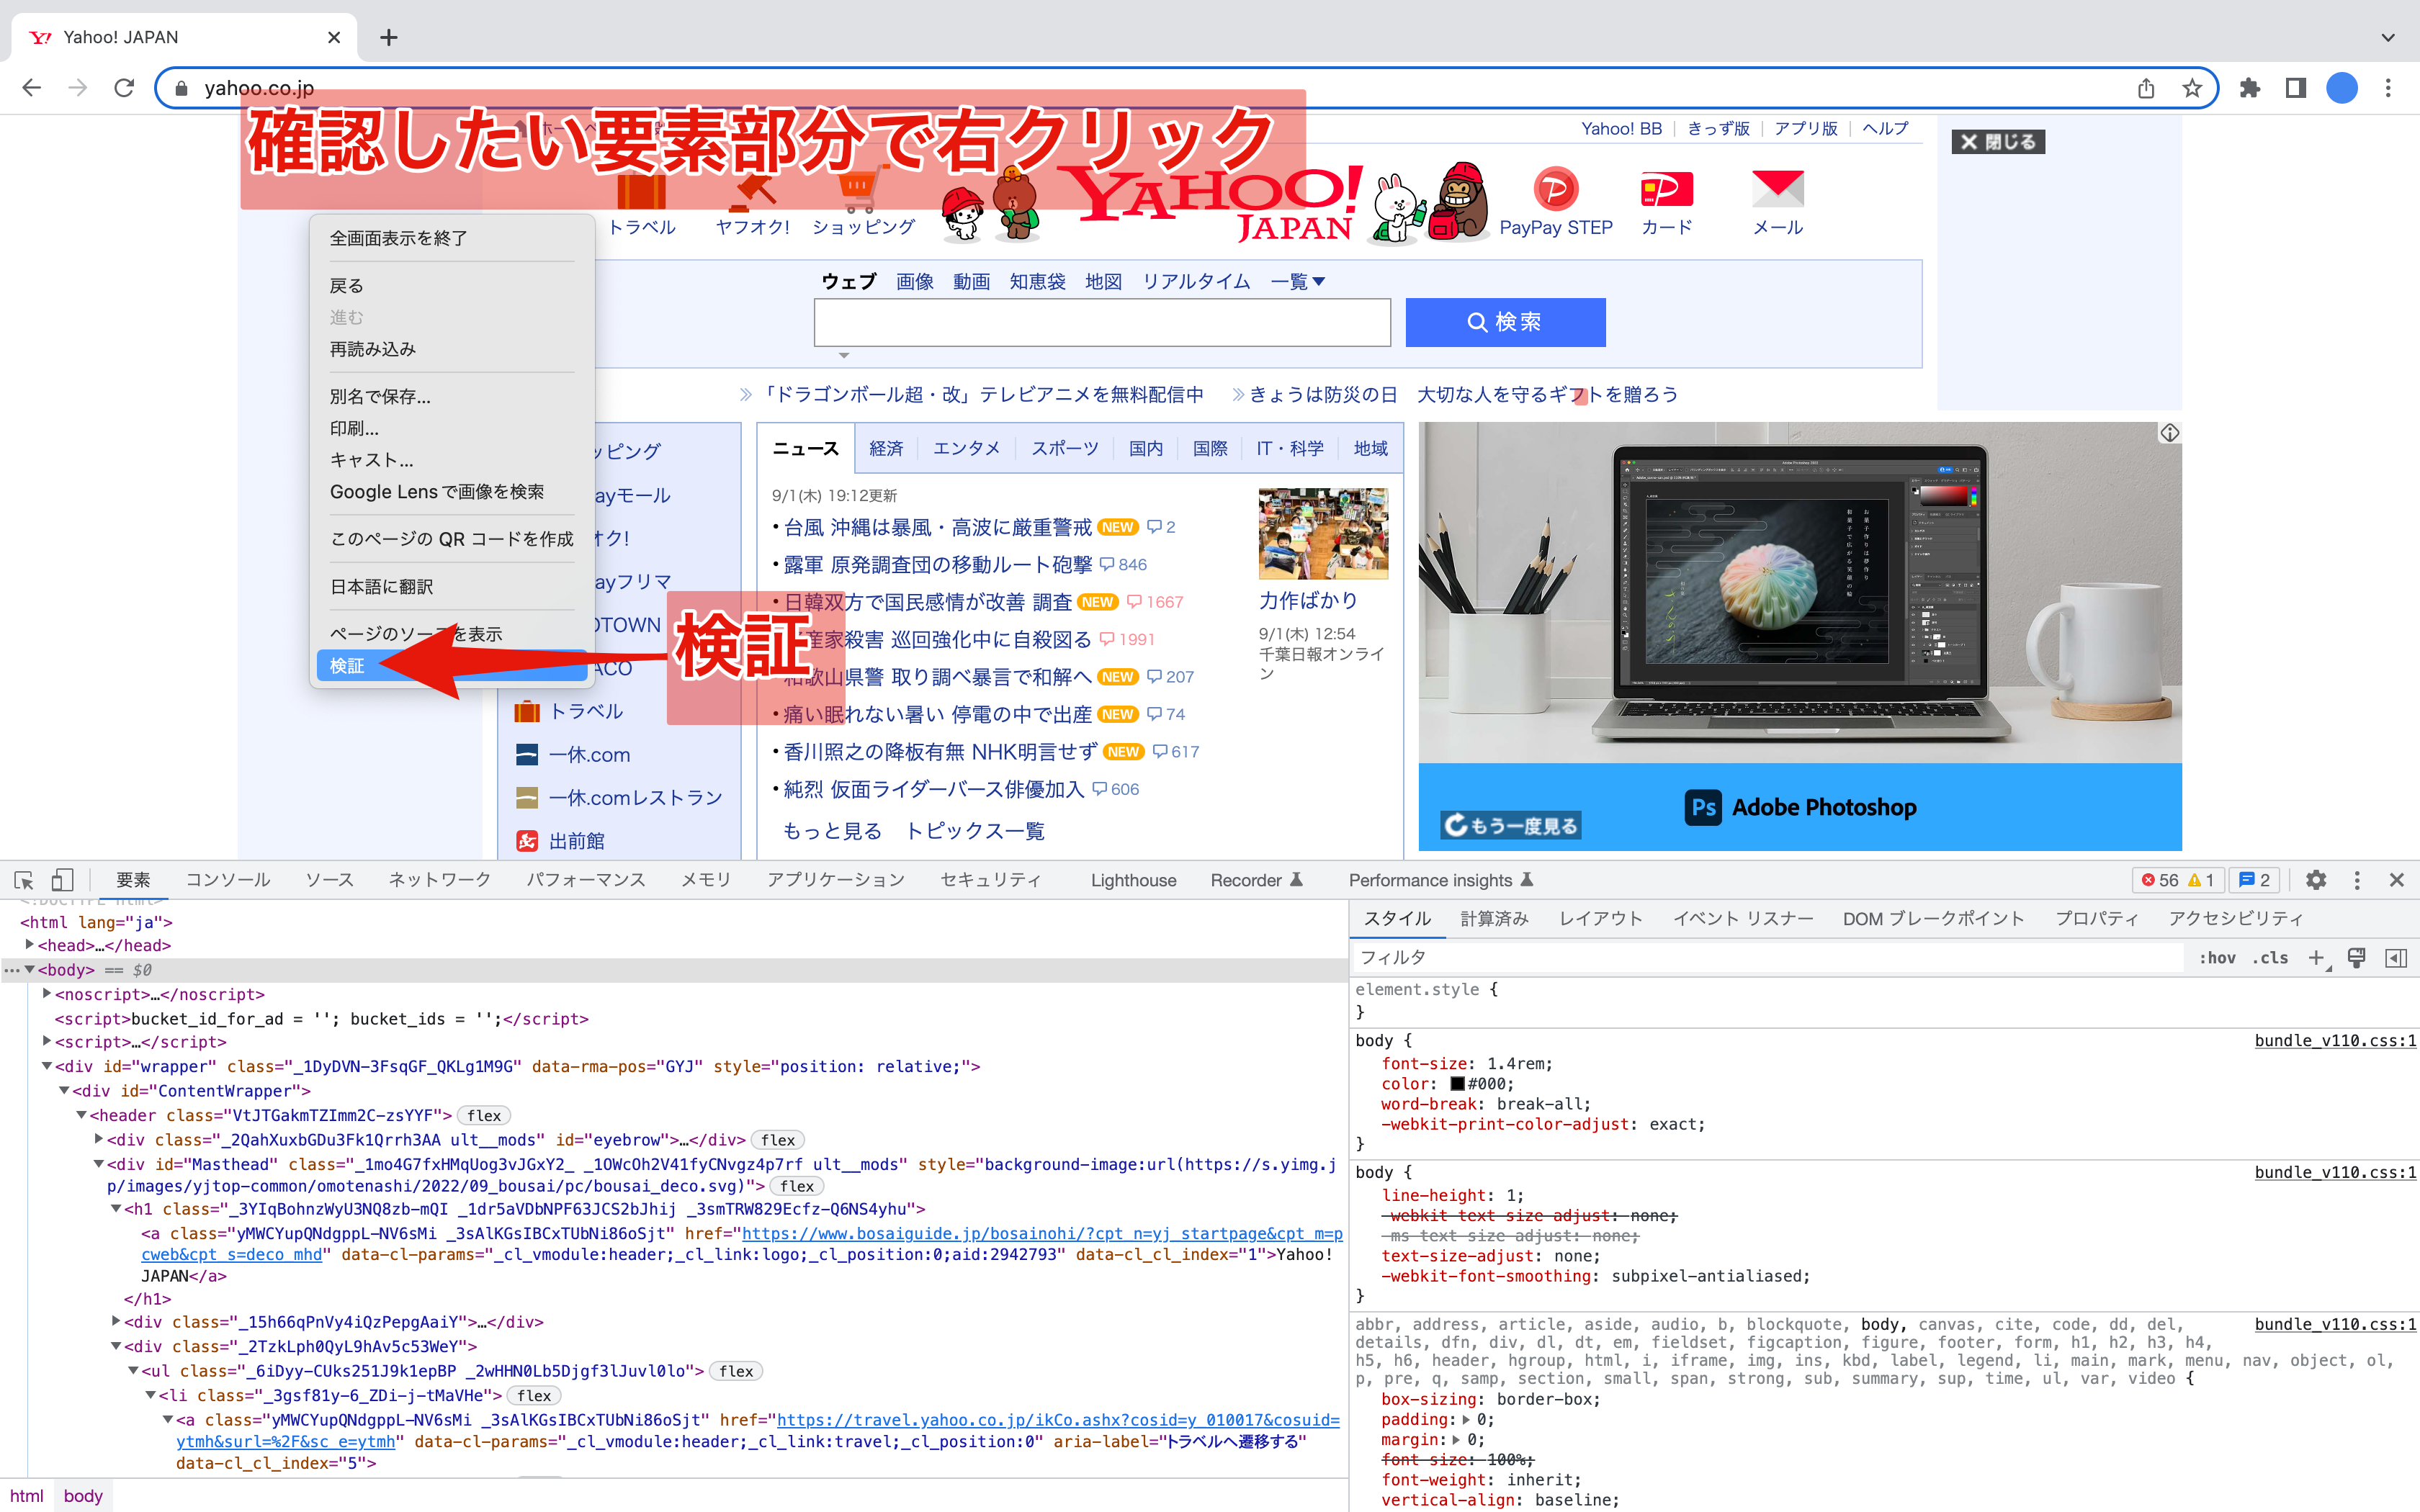Collapse the ContentWrapper div node
The width and height of the screenshot is (2420, 1512).
click(x=64, y=1090)
